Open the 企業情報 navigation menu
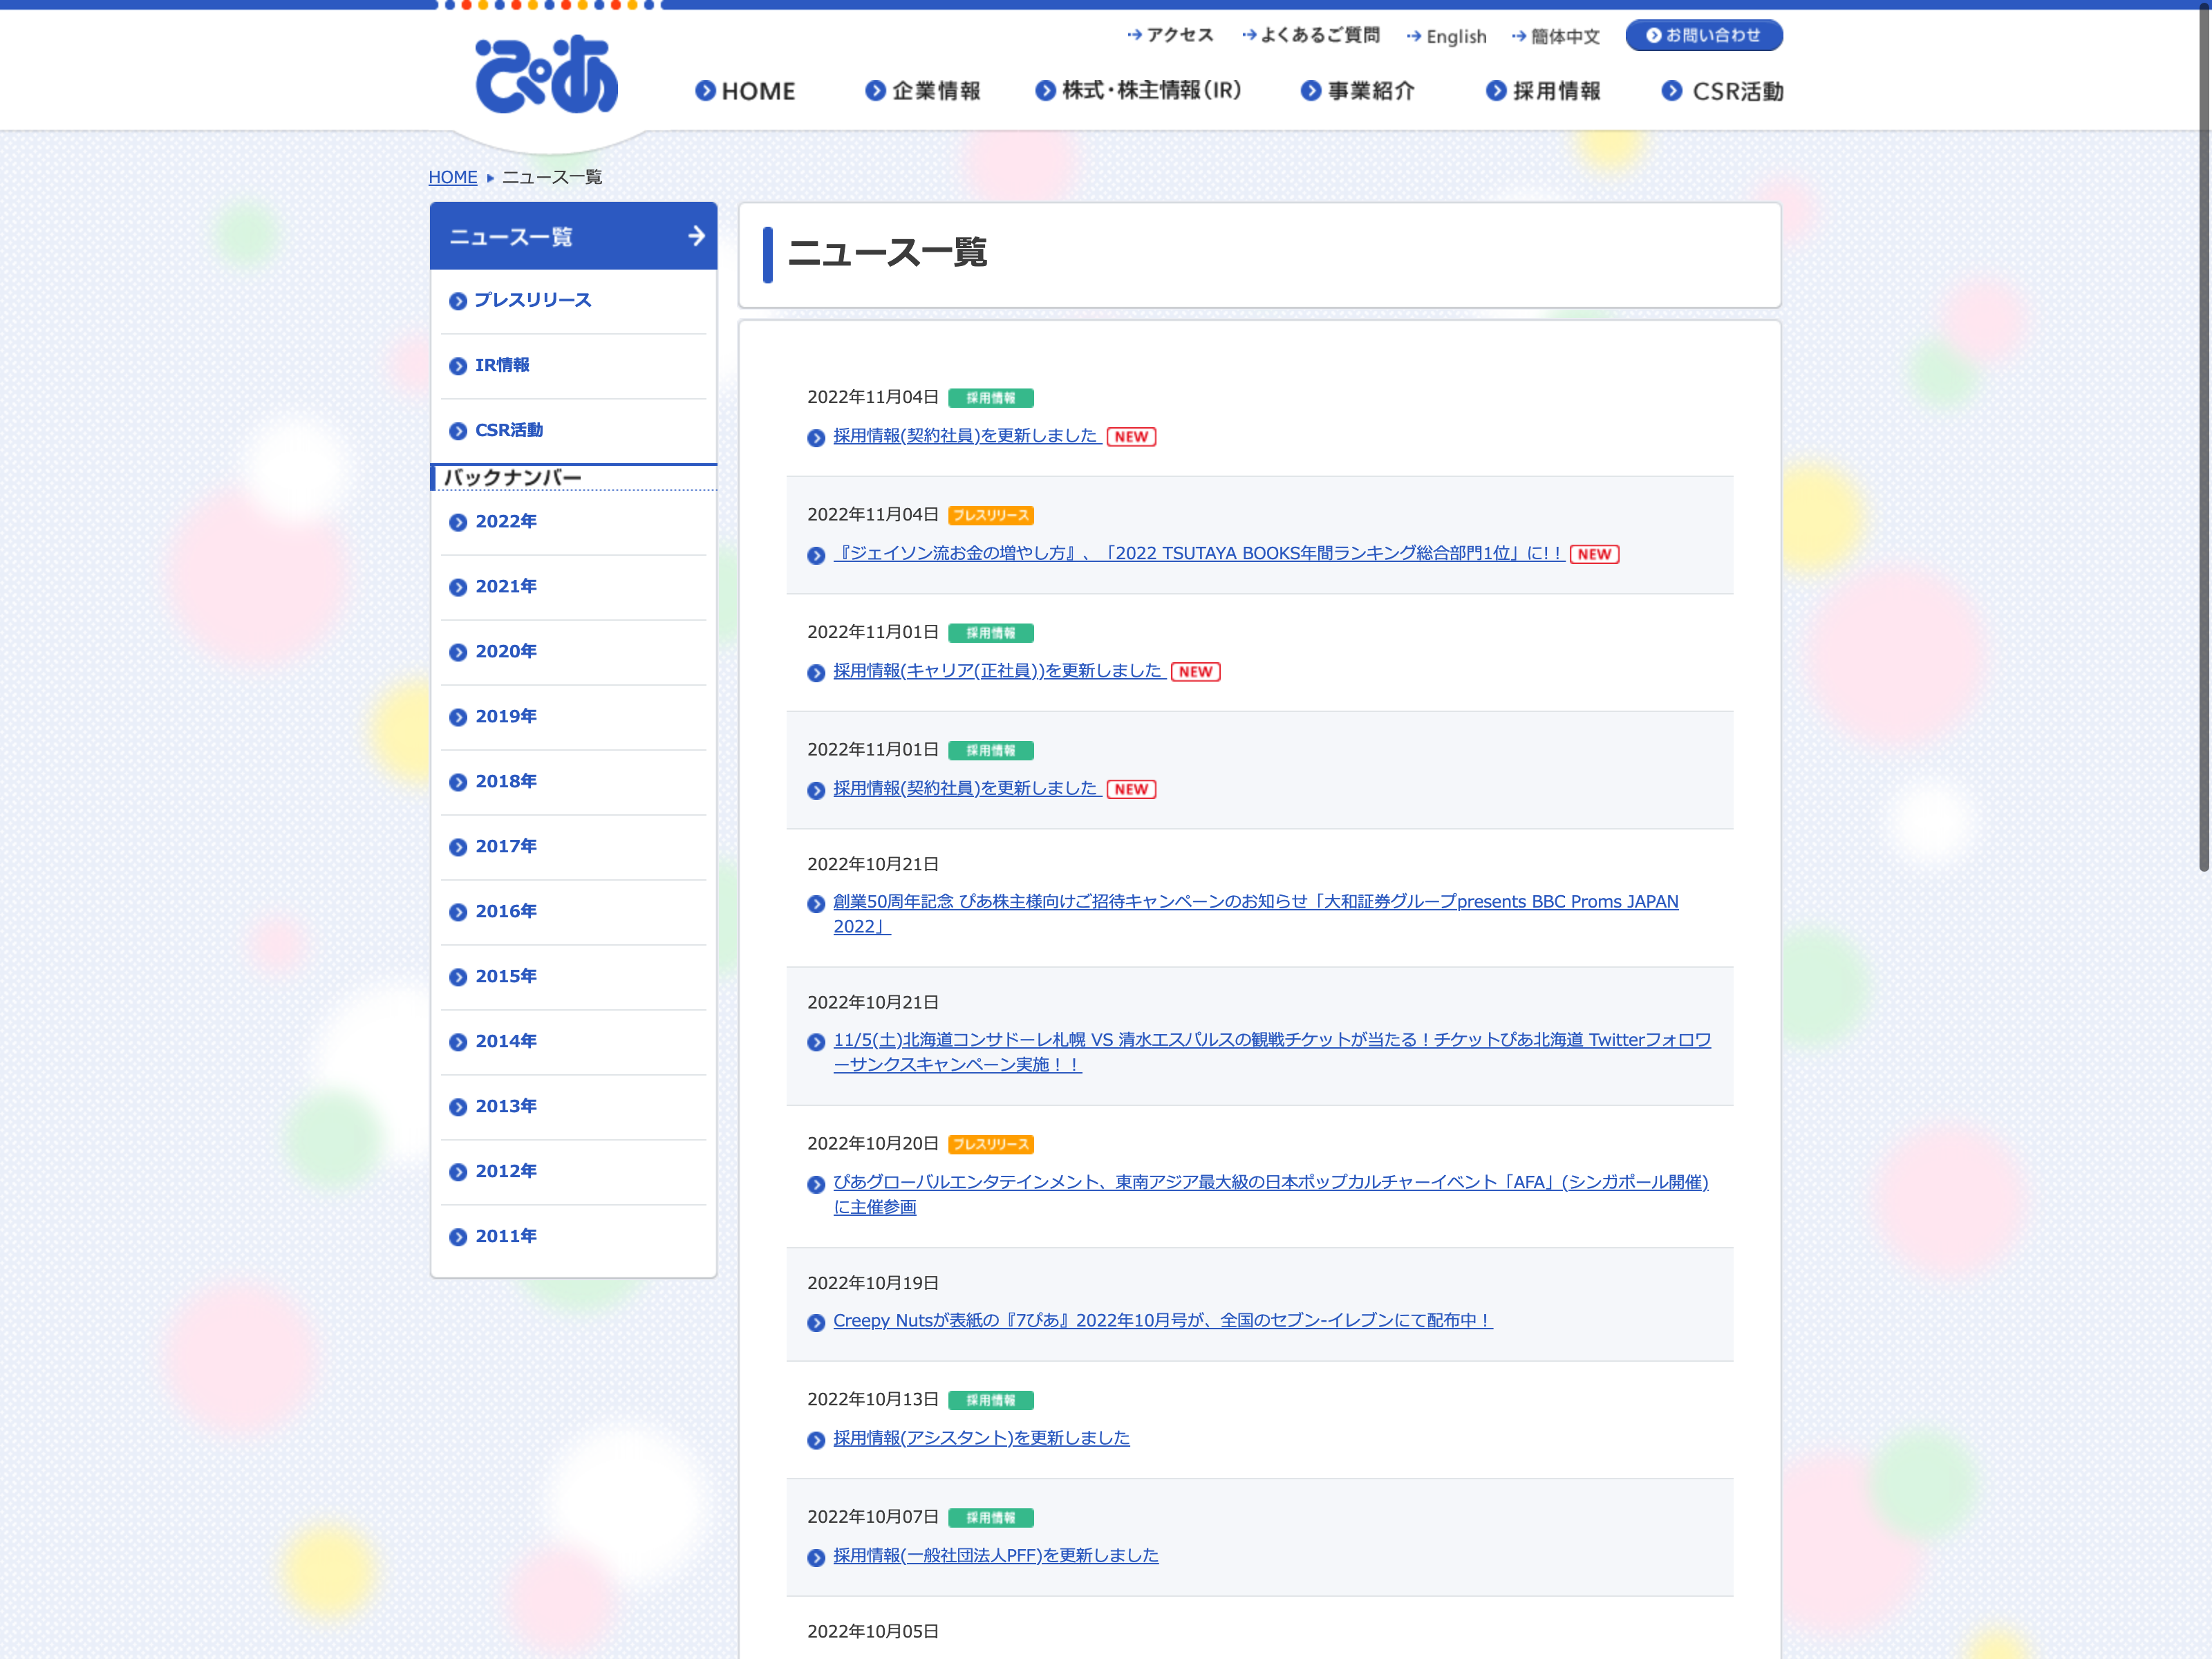The image size is (2212, 1659). coord(923,91)
